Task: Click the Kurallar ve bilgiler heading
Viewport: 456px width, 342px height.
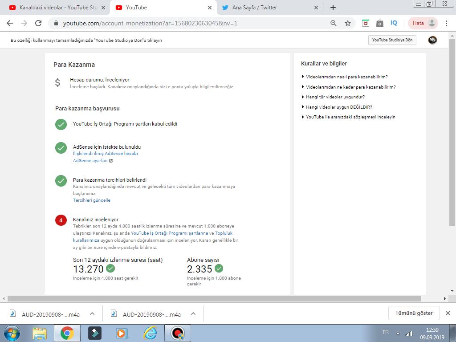Action: (x=324, y=63)
